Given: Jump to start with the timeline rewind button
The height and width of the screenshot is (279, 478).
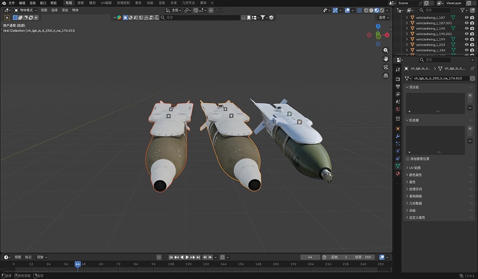Looking at the screenshot, I should point(171,257).
